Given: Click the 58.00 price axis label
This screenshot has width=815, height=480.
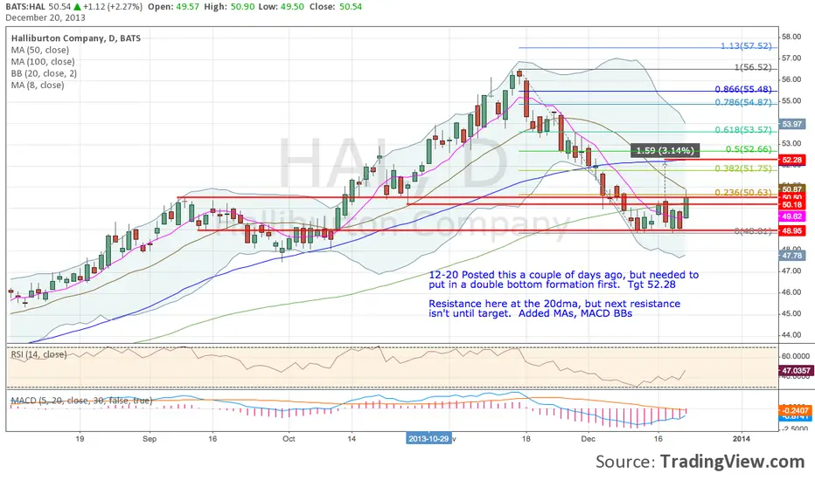Looking at the screenshot, I should 791,37.
